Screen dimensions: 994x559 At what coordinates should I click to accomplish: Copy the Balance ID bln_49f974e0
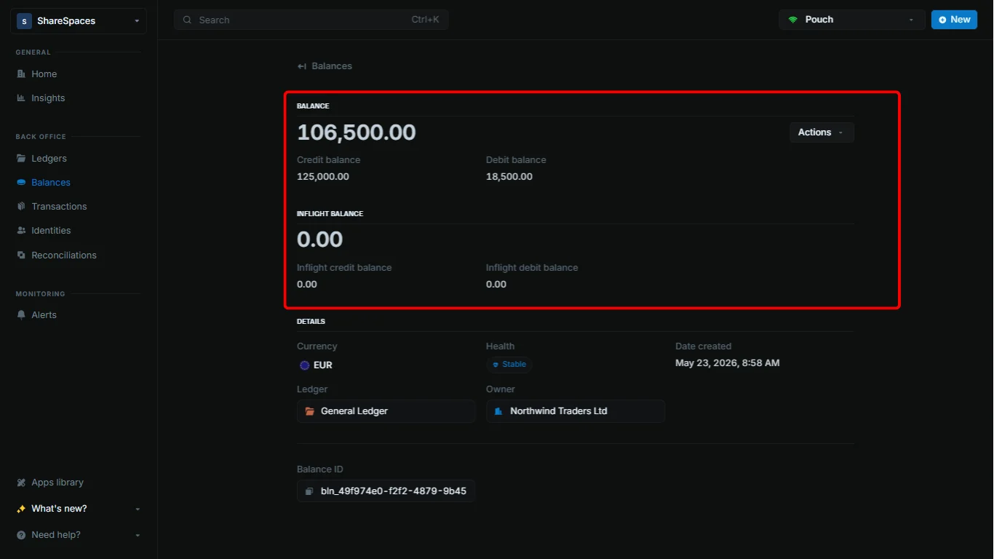pyautogui.click(x=386, y=491)
